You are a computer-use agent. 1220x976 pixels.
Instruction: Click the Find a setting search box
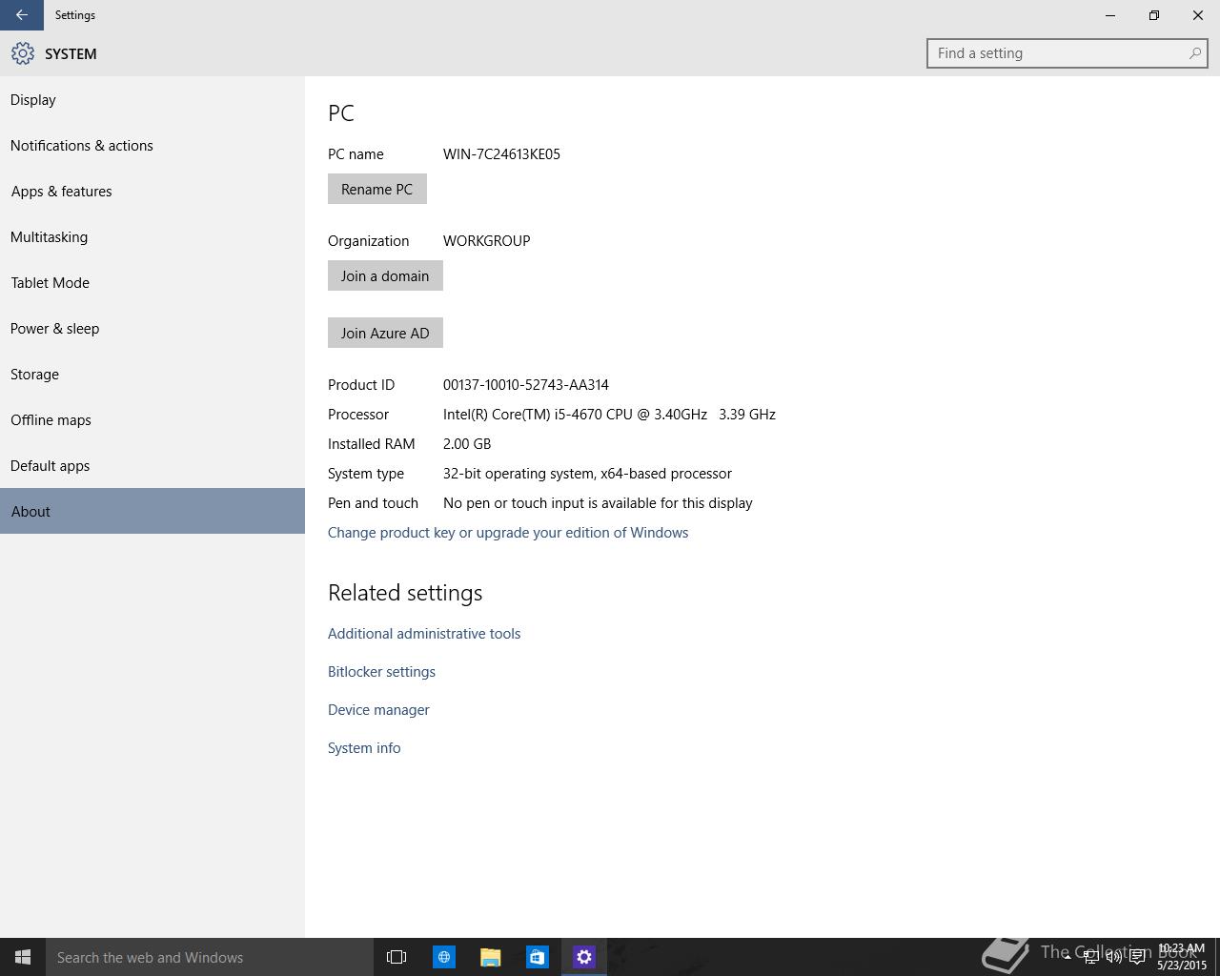pos(1067,53)
